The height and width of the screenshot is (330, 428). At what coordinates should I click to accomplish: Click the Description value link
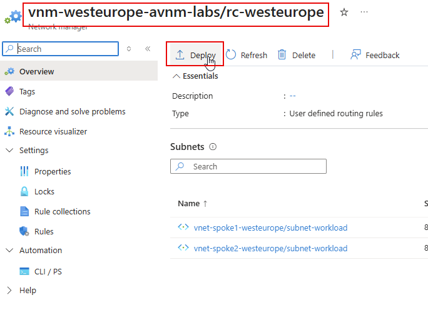tap(293, 96)
